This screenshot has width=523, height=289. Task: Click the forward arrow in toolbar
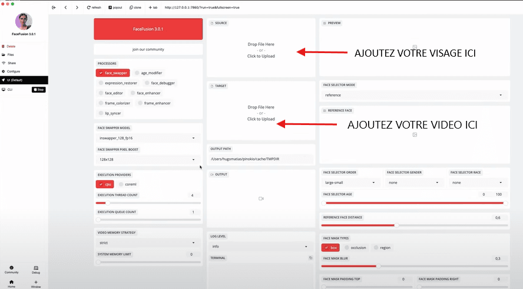[x=77, y=7]
